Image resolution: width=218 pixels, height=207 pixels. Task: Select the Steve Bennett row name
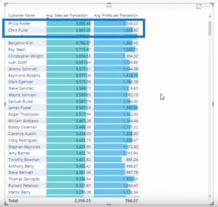click(21, 172)
